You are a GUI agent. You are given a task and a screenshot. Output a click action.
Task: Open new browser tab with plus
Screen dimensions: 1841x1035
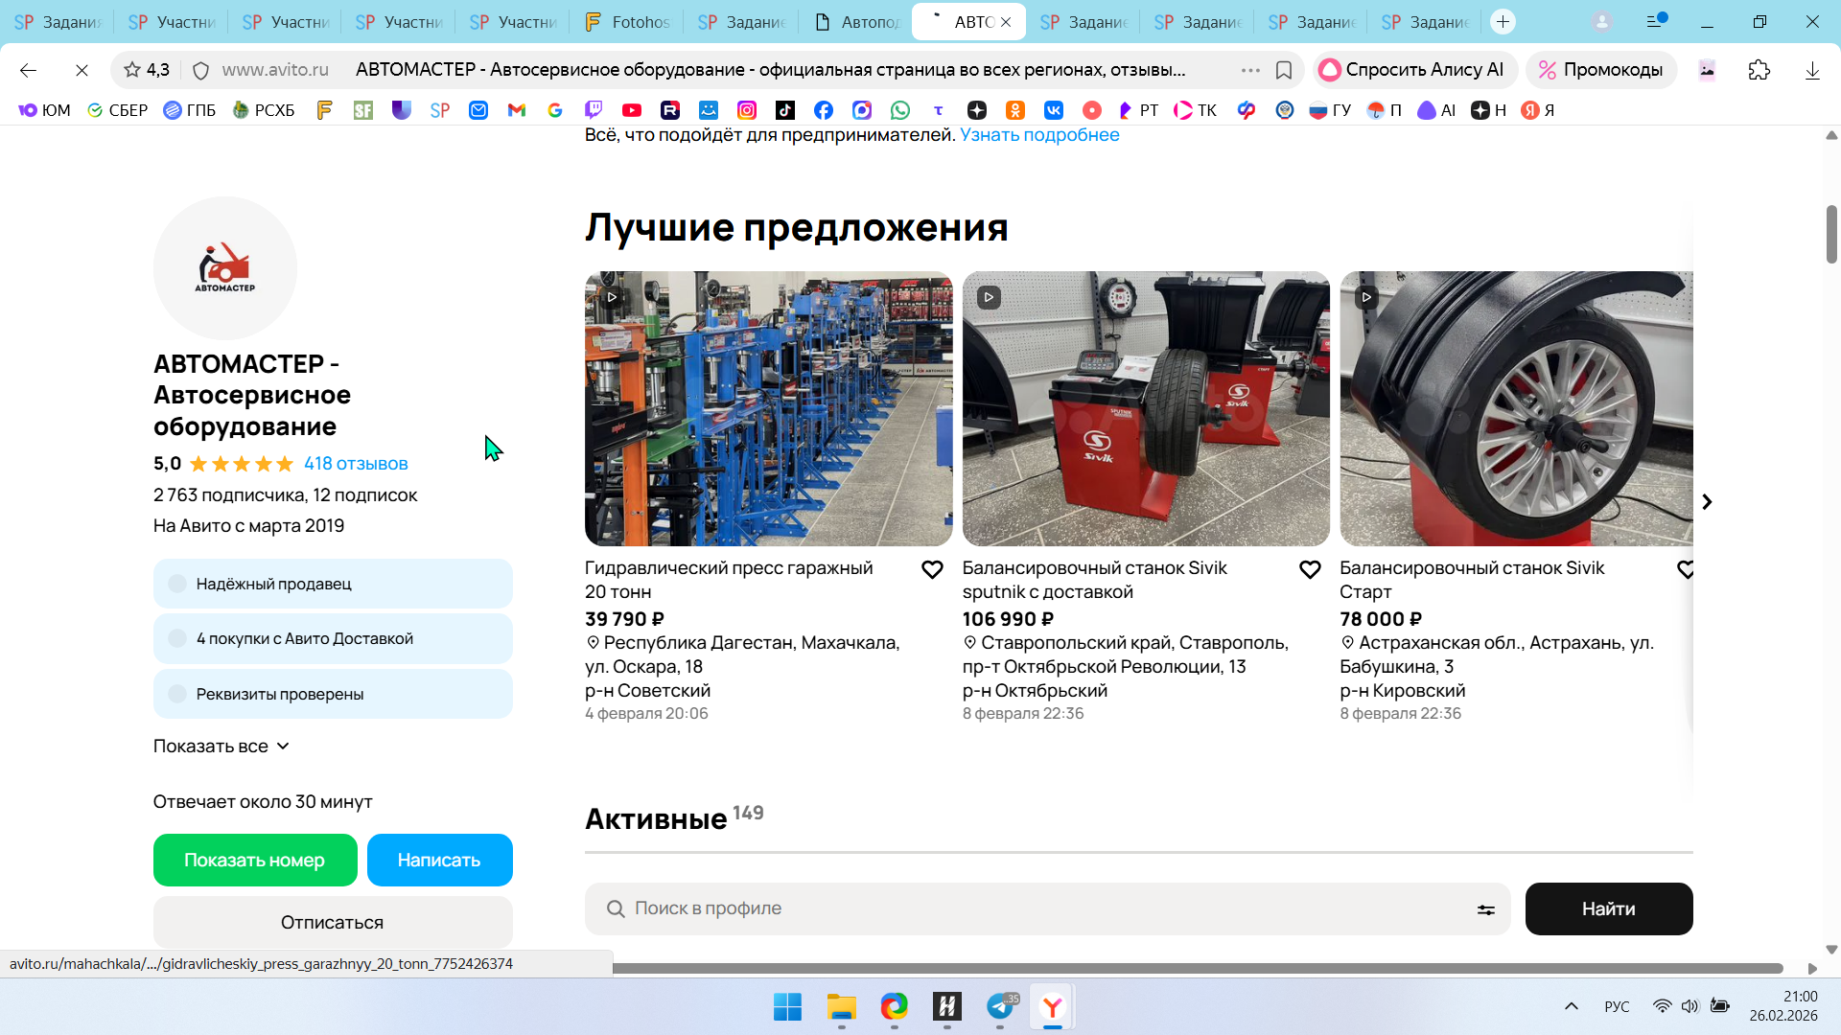coord(1503,21)
